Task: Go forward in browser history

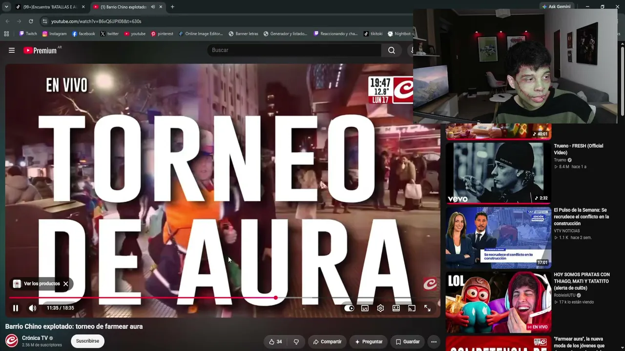Action: pyautogui.click(x=19, y=21)
